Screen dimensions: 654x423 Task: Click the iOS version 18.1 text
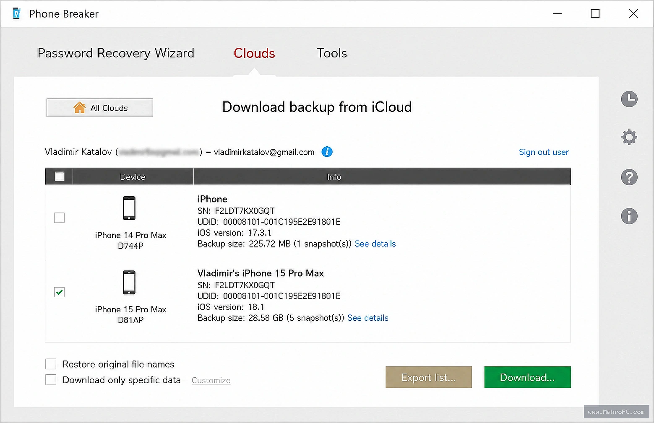231,307
